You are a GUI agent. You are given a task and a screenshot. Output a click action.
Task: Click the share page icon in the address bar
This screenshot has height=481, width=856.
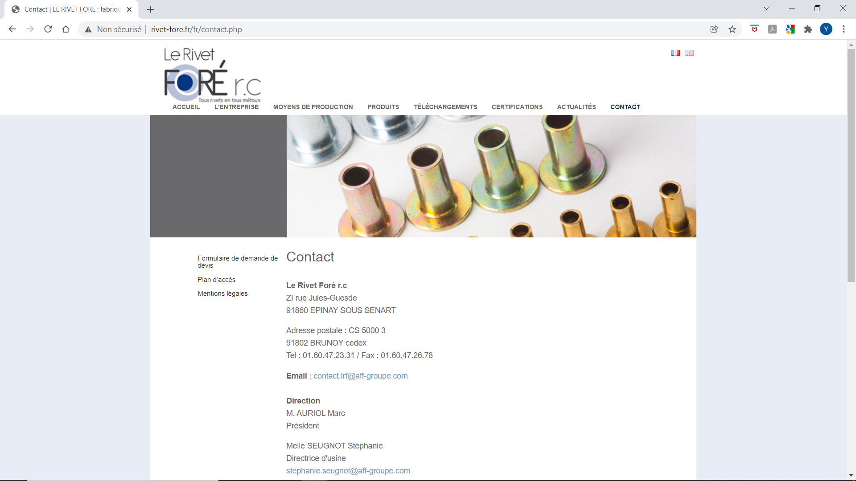[x=714, y=29]
